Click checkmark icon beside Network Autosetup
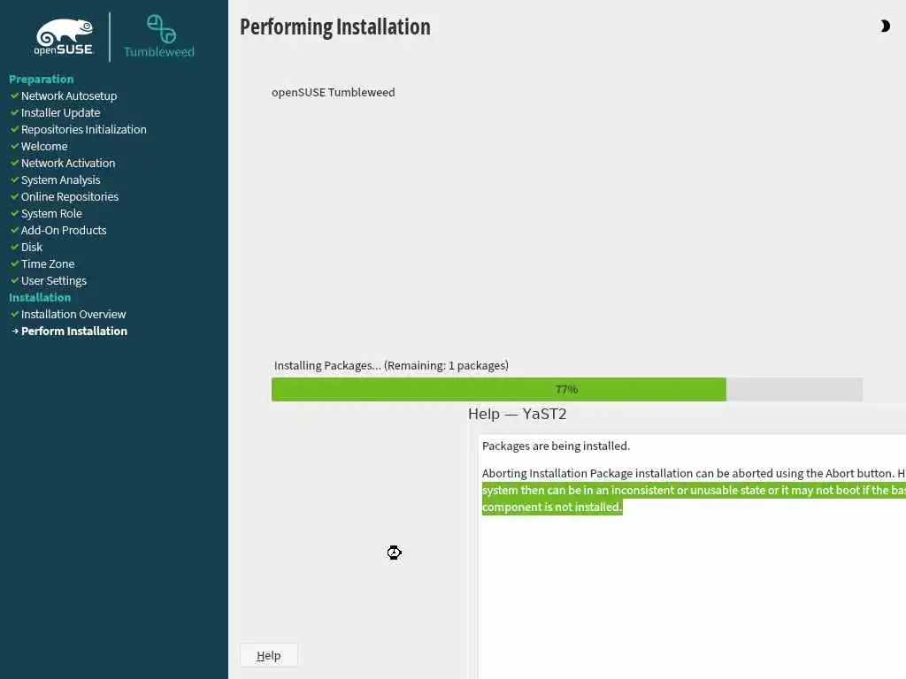Screen dimensions: 906x679 (x=14, y=95)
